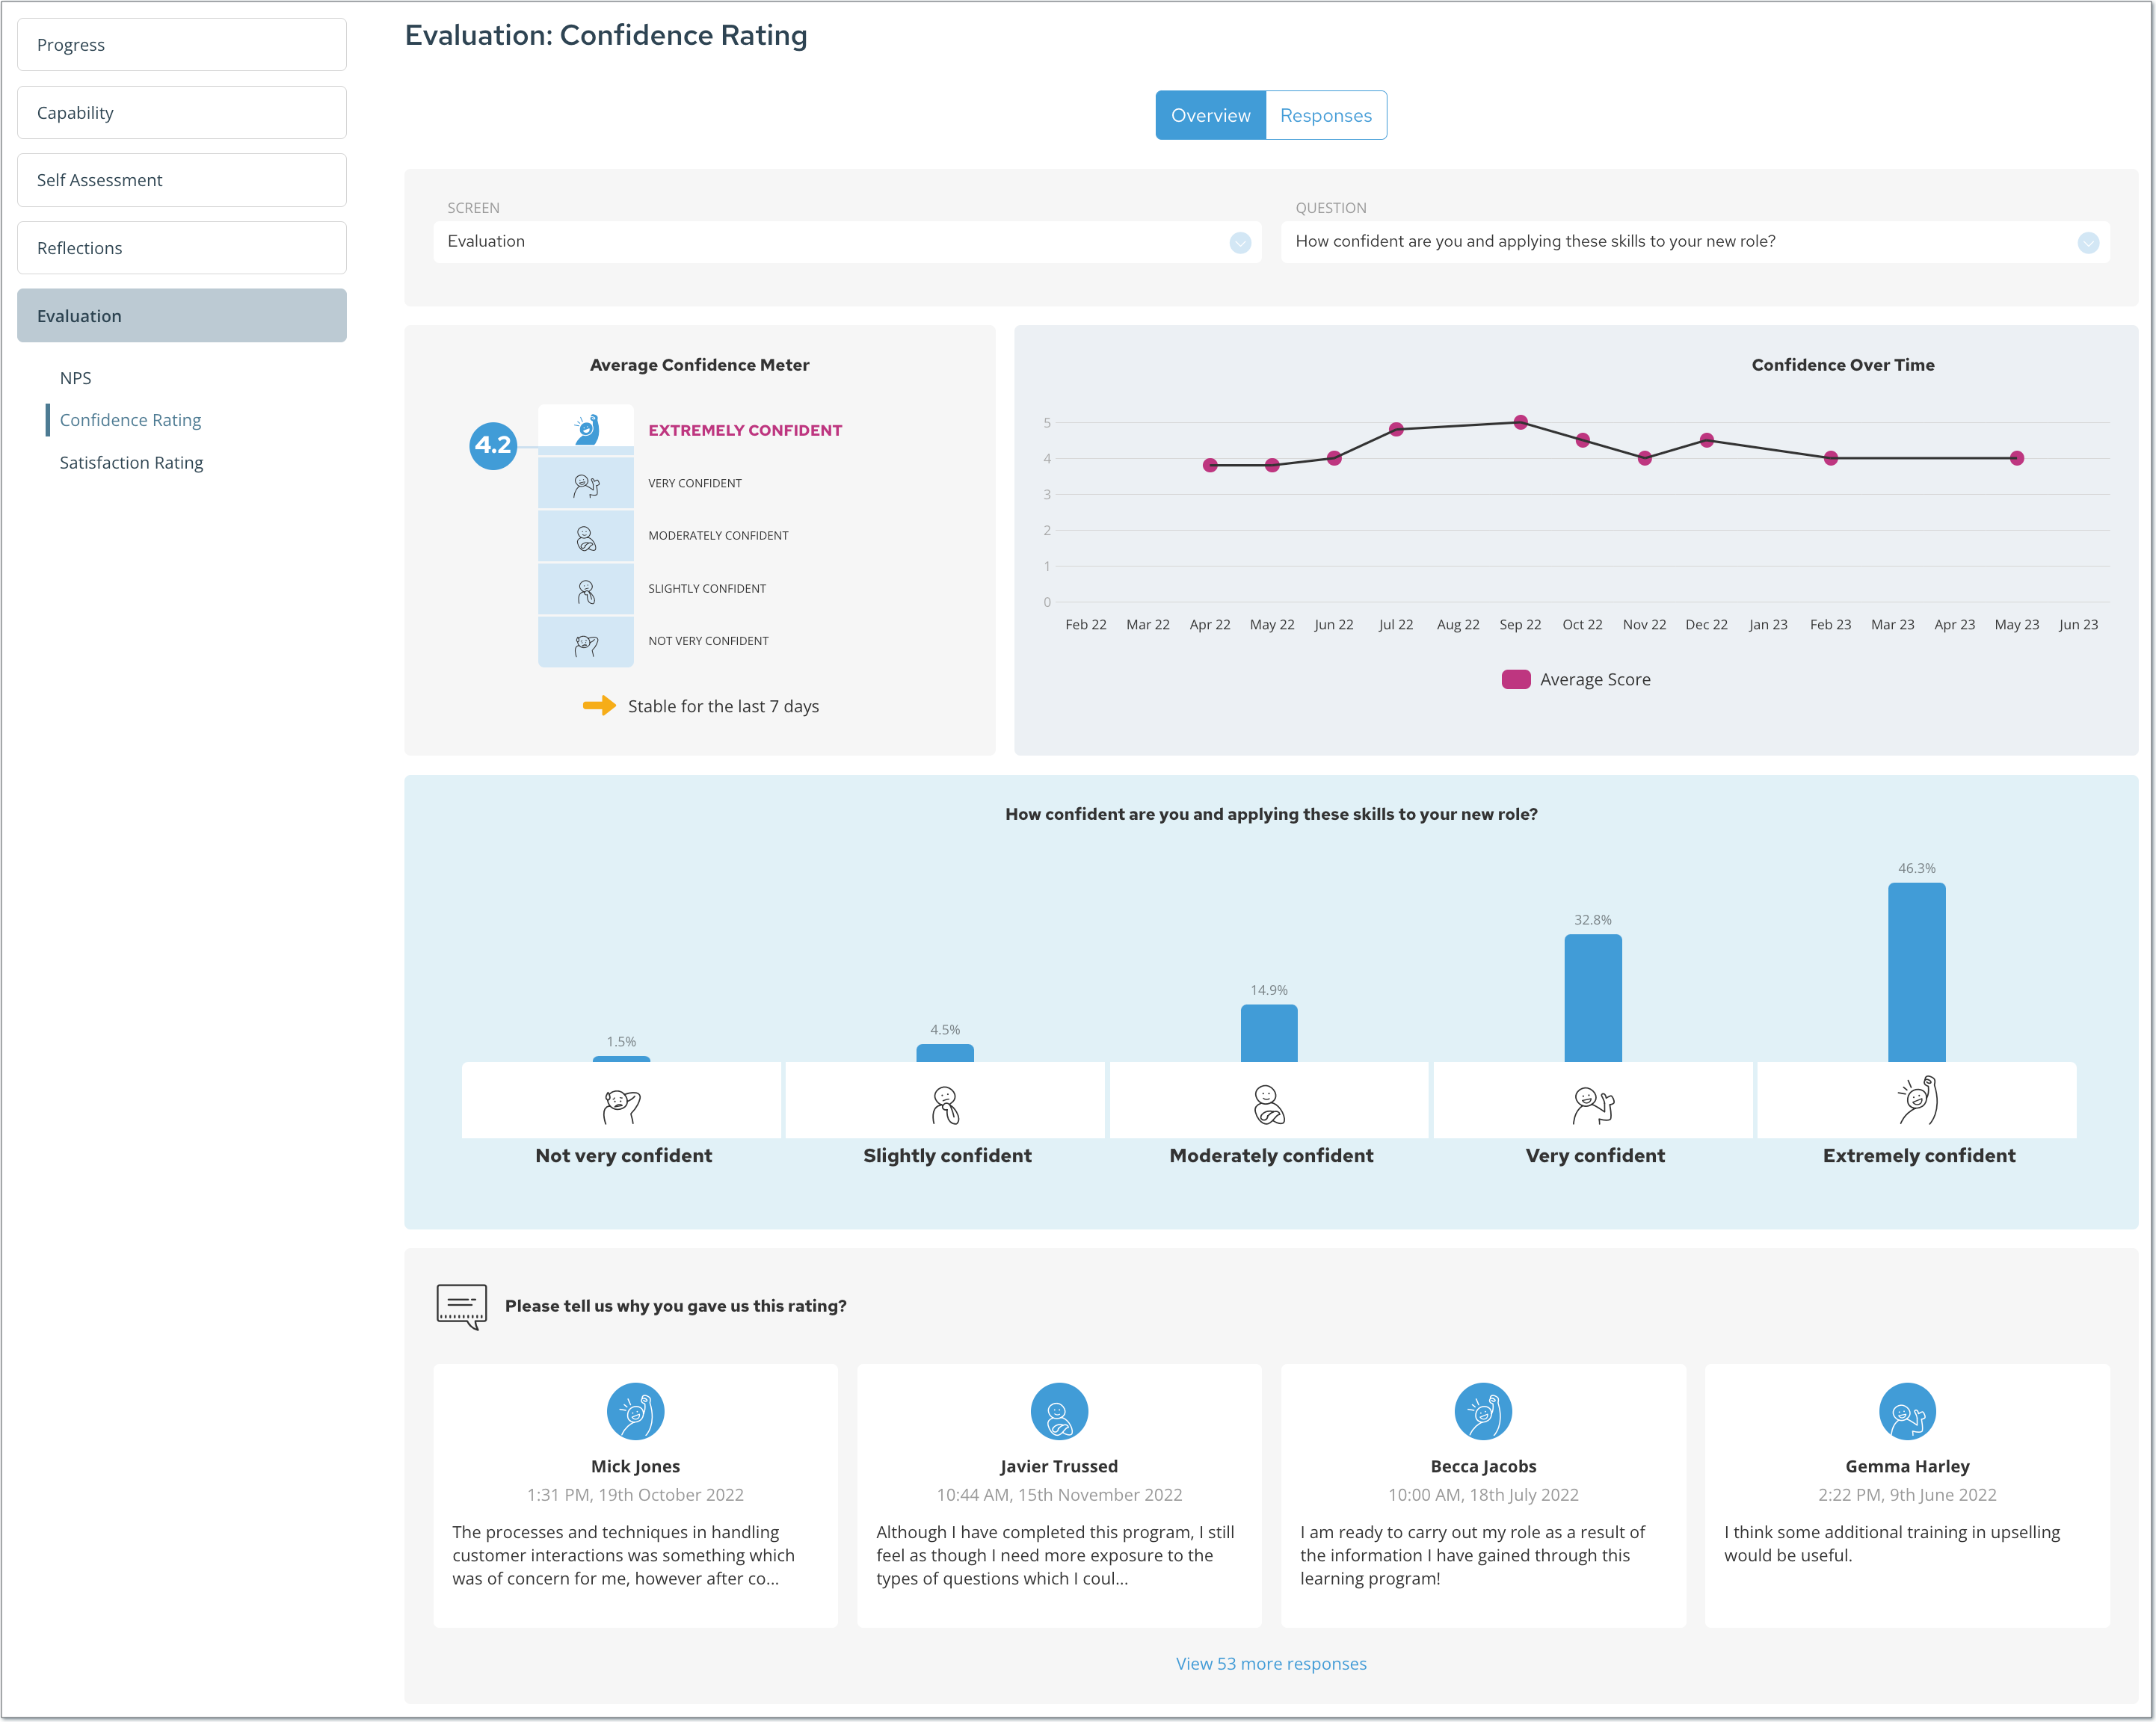The width and height of the screenshot is (2156, 1722).
Task: Click the Extremely Confident meter icon
Action: pos(587,430)
